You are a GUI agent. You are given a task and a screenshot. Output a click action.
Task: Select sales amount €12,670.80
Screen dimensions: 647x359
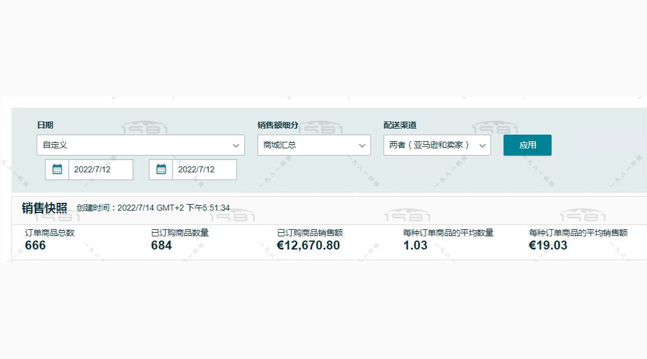(x=309, y=245)
